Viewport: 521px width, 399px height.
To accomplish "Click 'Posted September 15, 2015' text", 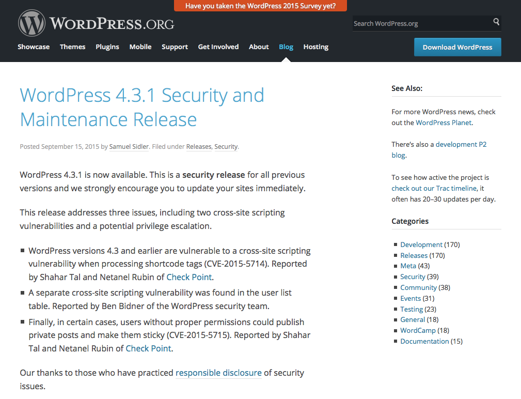I will point(59,147).
